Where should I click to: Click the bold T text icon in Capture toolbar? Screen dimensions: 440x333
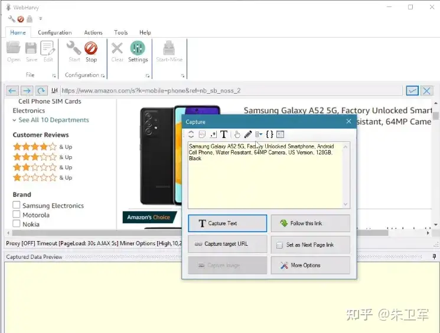pyautogui.click(x=224, y=134)
